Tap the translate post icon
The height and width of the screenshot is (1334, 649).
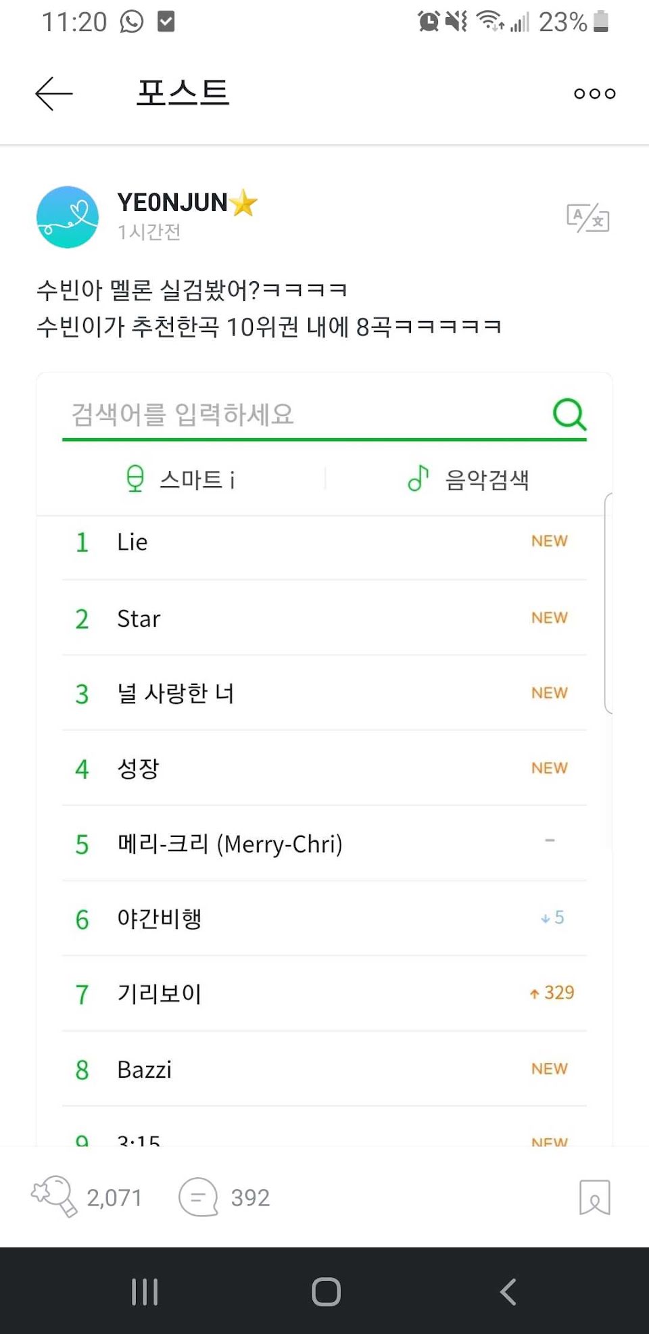[x=587, y=218]
